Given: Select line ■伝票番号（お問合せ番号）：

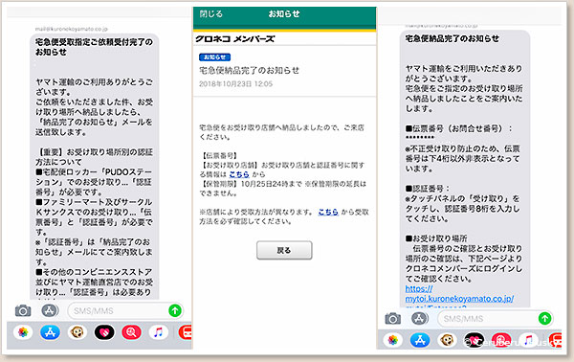Looking at the screenshot, I should pos(458,128).
